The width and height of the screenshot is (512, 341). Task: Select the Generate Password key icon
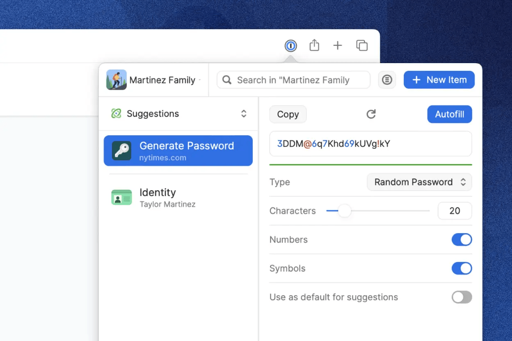coord(121,150)
